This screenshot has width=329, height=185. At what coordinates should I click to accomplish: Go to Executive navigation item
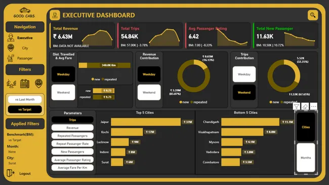click(25, 38)
